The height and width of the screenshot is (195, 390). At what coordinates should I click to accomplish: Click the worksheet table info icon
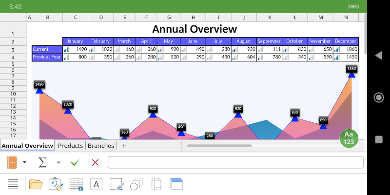pos(76,184)
